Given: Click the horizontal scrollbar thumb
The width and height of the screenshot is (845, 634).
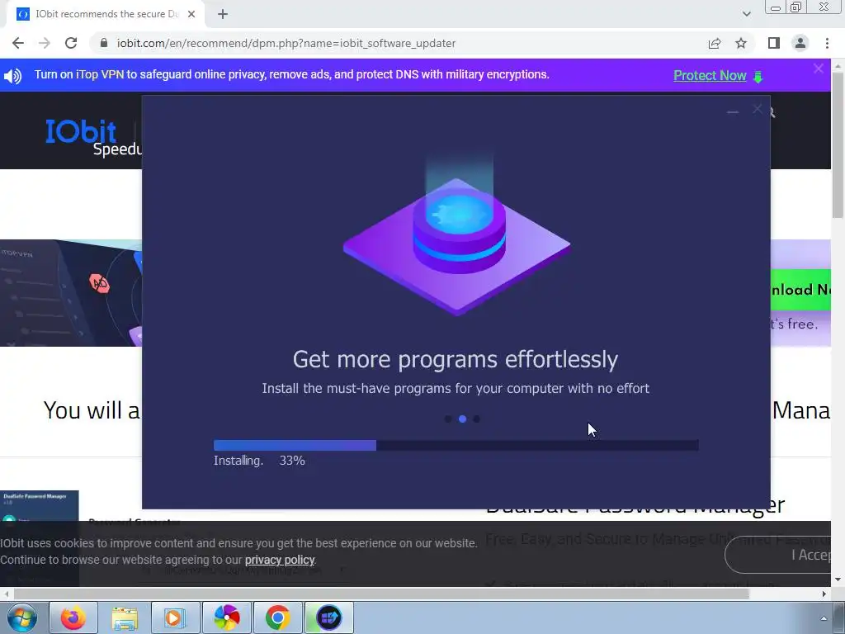Looking at the screenshot, I should click(x=381, y=594).
